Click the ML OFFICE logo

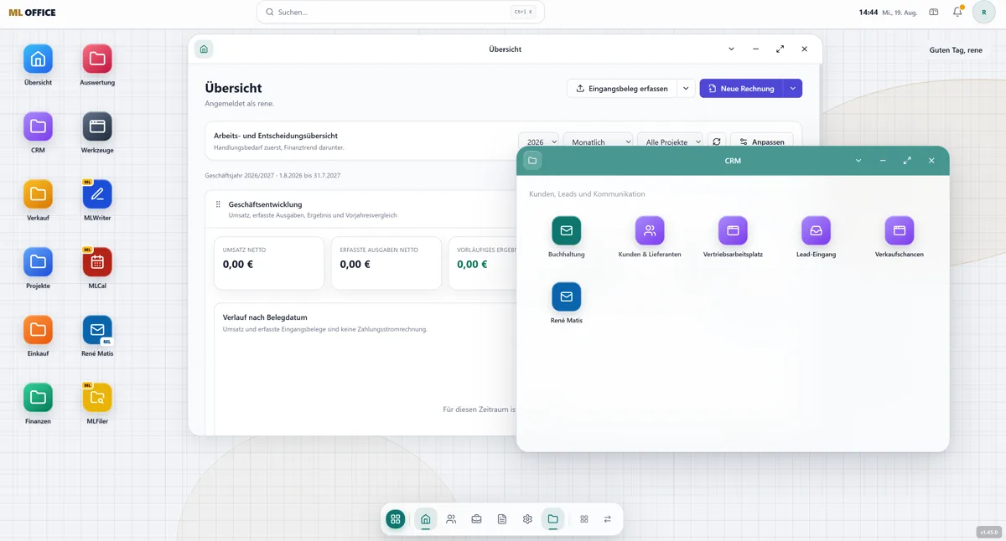[x=32, y=13]
